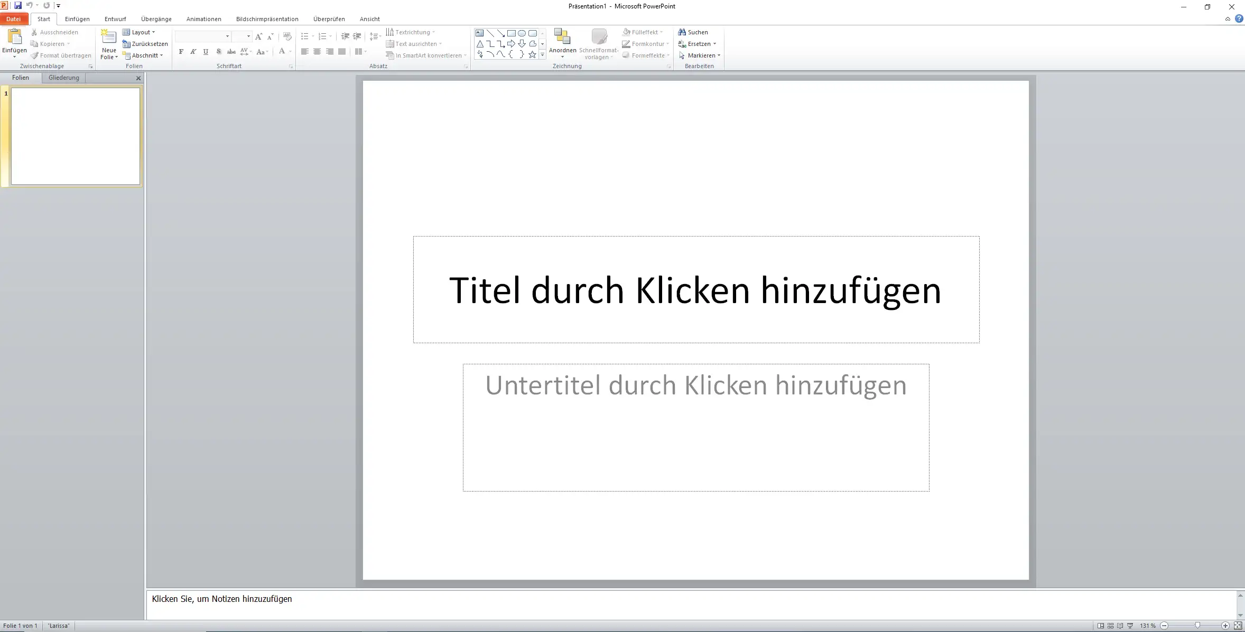
Task: Click the Neue Folie slide icon
Action: point(108,37)
